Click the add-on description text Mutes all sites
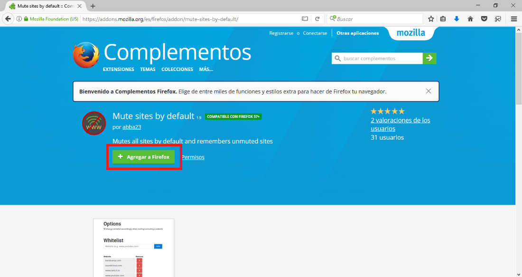522x277 pixels. (x=193, y=141)
